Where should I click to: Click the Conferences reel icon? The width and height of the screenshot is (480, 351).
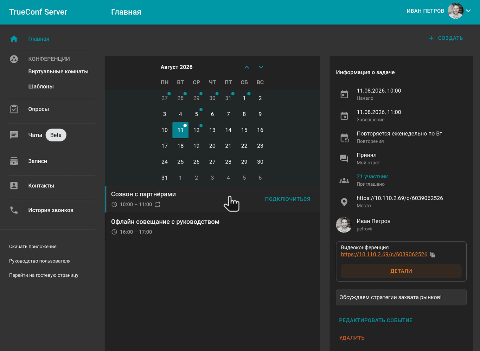[x=14, y=59]
